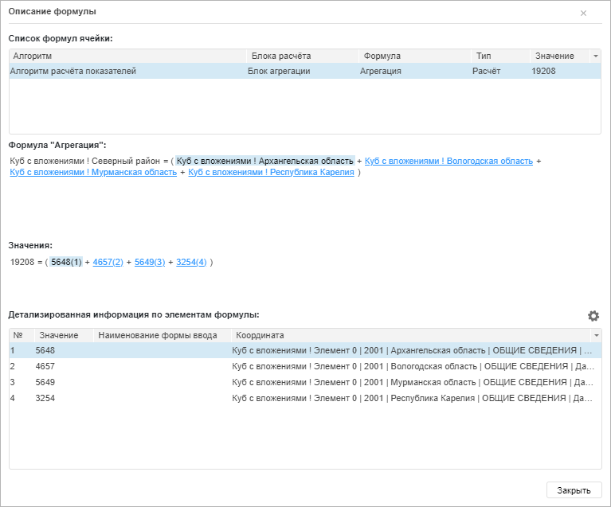Select the highlighted Архангельская область formula term
Viewport: 611px width, 507px height.
[x=264, y=161]
